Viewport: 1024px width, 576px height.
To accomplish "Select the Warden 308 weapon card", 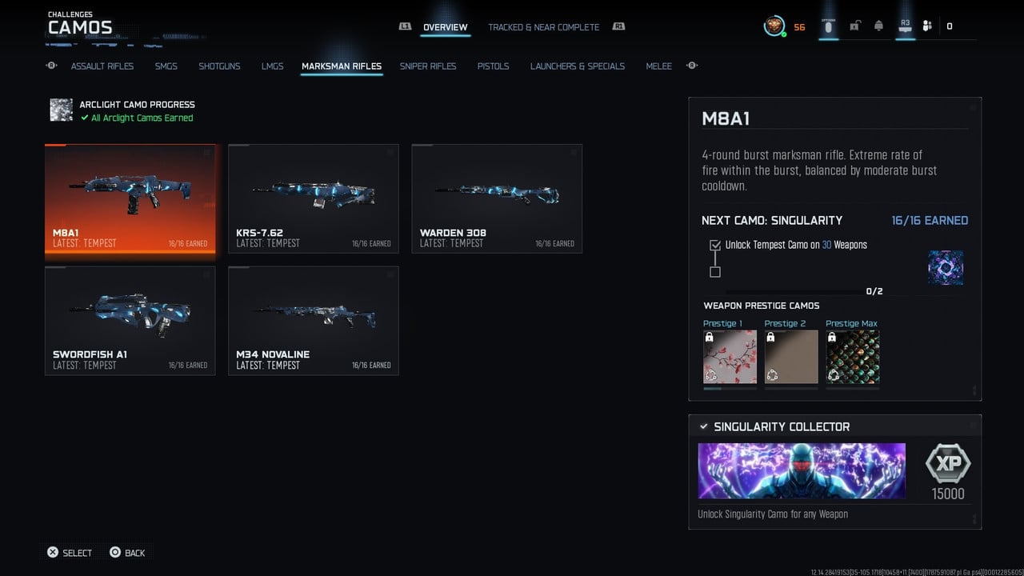I will (497, 199).
